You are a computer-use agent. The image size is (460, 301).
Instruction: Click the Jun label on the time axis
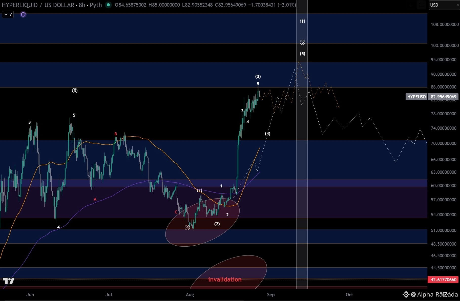point(30,294)
